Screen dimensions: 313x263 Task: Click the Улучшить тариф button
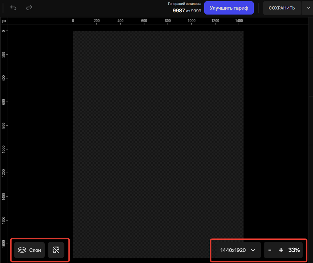coord(229,8)
